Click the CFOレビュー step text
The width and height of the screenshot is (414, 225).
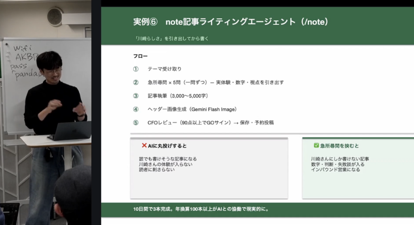[211, 122]
